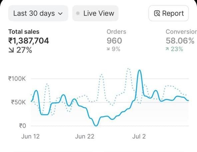
Task: Click the Report magnifier document icon
Action: tap(157, 13)
